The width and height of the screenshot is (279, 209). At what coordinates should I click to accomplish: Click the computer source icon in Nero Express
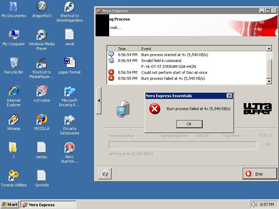pos(123,109)
